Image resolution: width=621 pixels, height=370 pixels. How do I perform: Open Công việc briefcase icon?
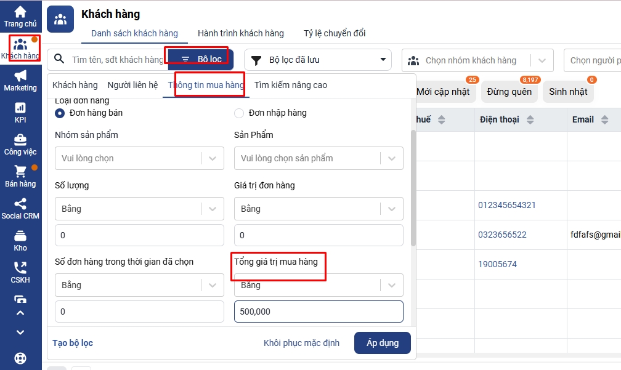click(x=20, y=140)
